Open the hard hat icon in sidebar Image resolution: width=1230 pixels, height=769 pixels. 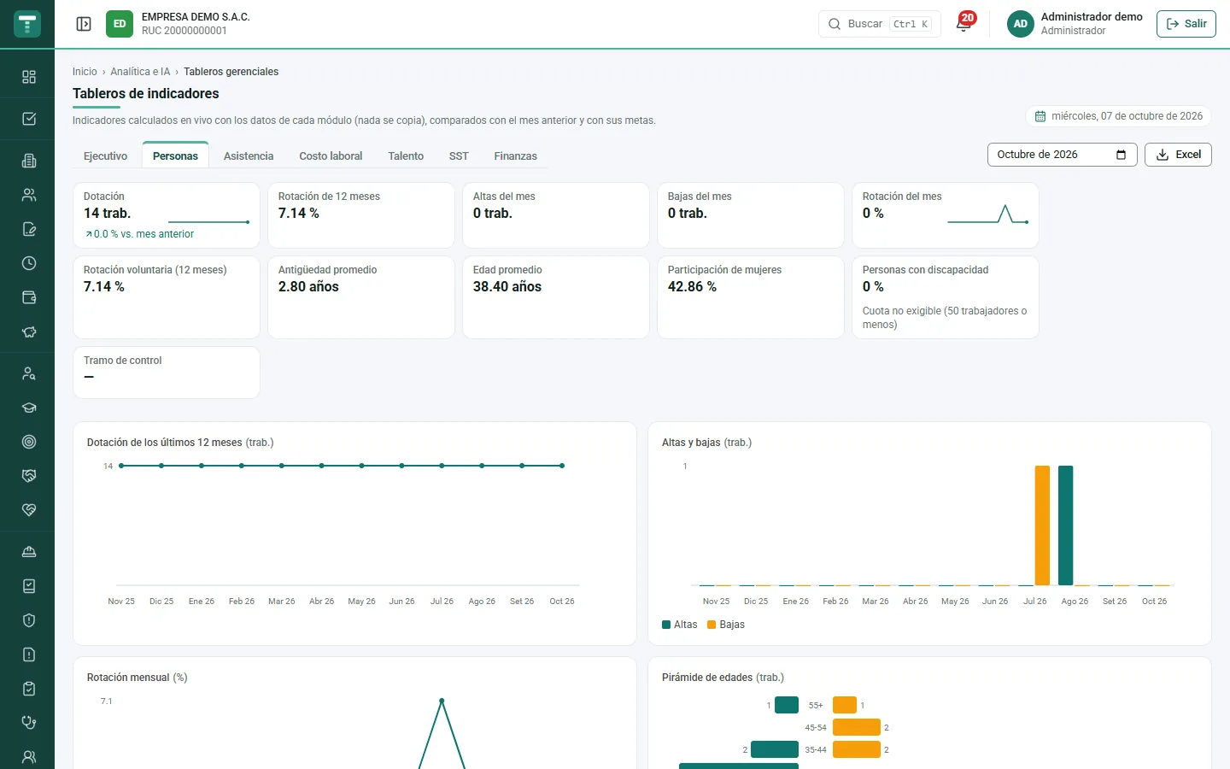[29, 552]
